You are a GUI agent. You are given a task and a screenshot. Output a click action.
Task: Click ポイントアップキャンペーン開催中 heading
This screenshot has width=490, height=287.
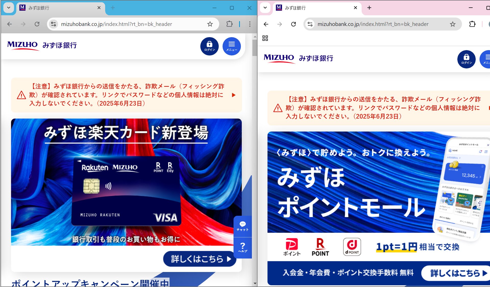(x=90, y=283)
